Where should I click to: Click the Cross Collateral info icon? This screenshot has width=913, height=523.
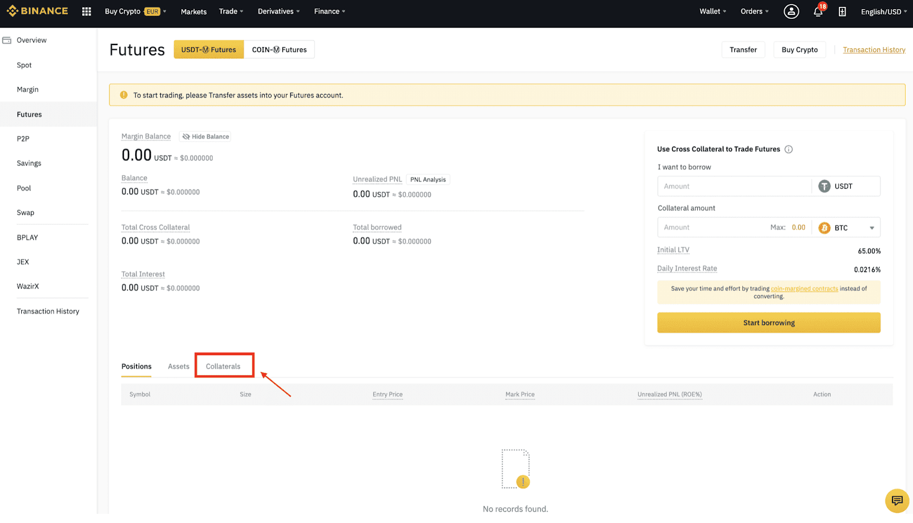[789, 149]
